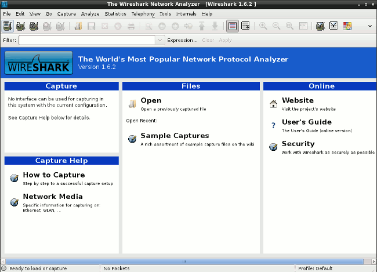Visit the Website link

pyautogui.click(x=298, y=100)
